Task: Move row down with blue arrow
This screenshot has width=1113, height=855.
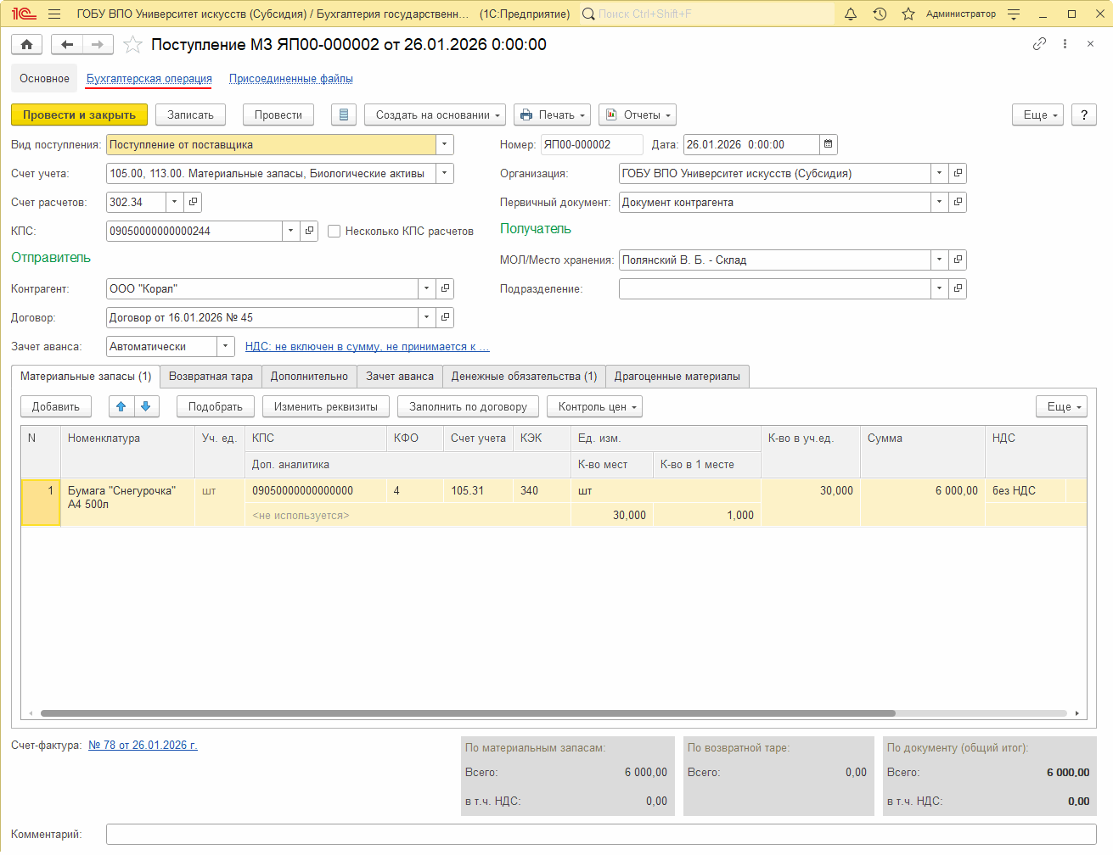Action: (x=146, y=407)
